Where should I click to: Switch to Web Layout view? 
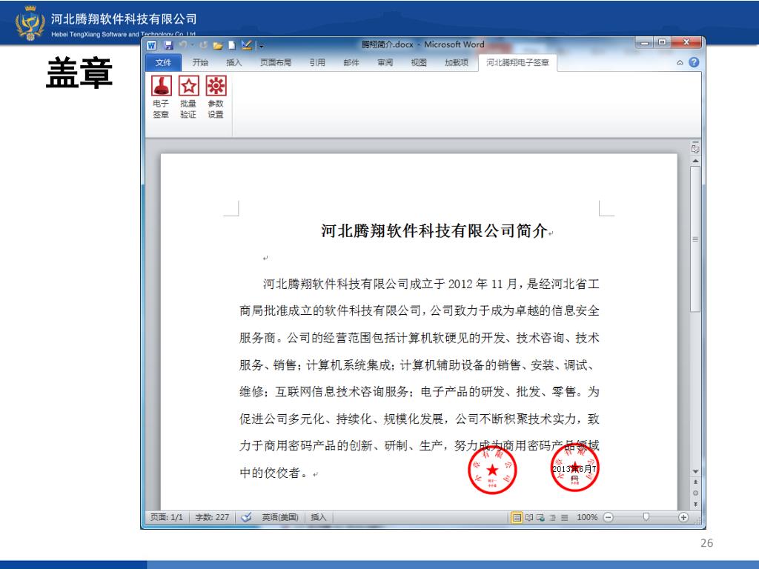540,518
